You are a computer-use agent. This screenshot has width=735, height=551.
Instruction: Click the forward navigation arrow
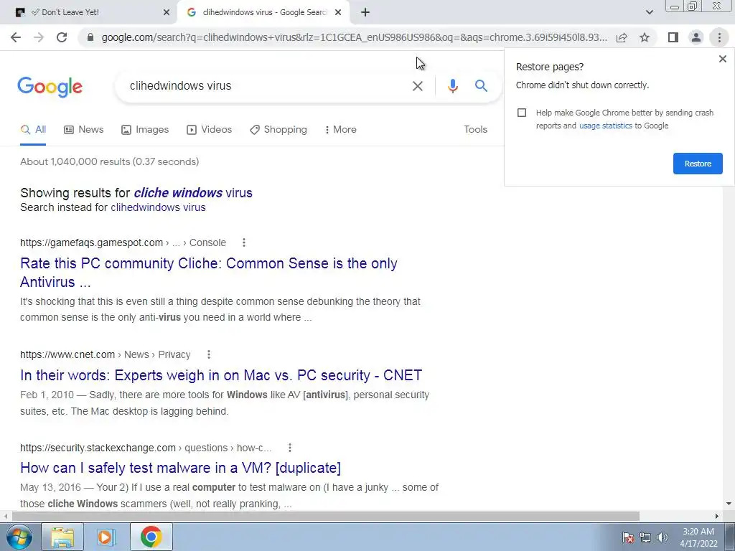coord(39,37)
